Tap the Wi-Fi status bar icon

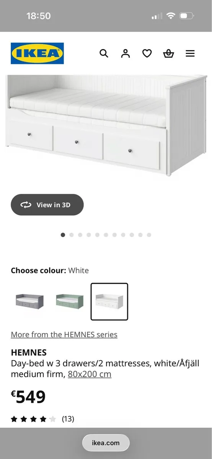[171, 16]
